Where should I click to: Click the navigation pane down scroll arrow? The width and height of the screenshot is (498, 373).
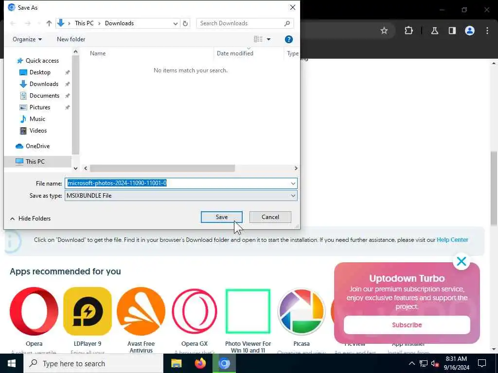pyautogui.click(x=75, y=168)
